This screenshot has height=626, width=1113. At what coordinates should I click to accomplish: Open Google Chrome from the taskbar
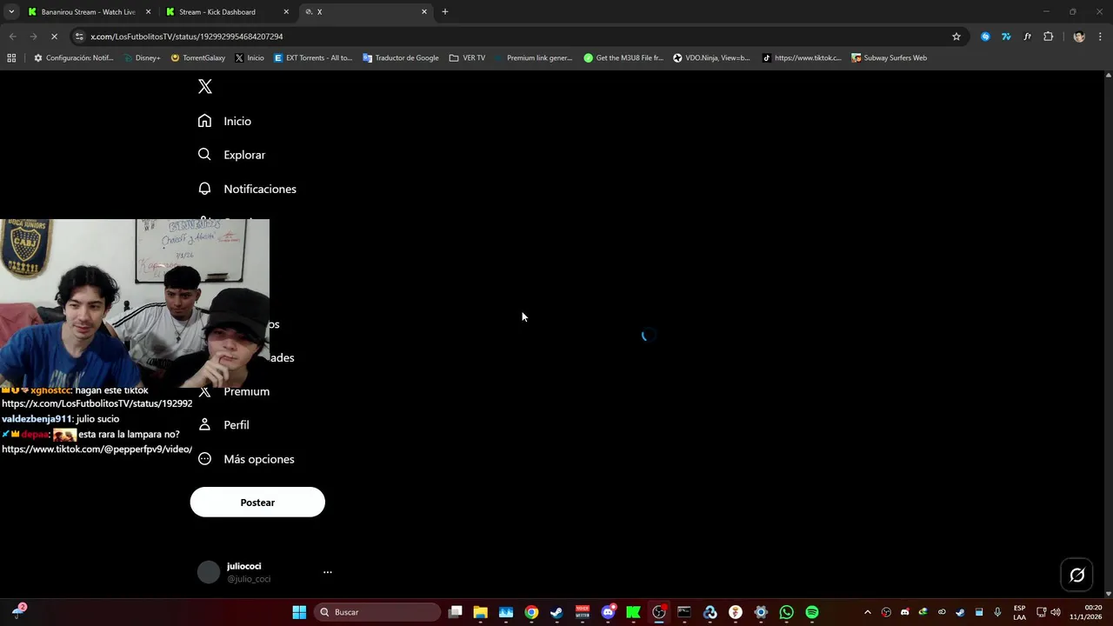tap(531, 612)
